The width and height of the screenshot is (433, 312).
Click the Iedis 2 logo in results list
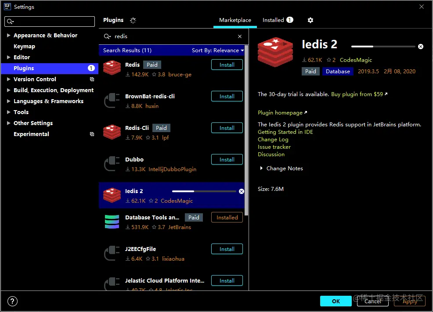tap(112, 195)
